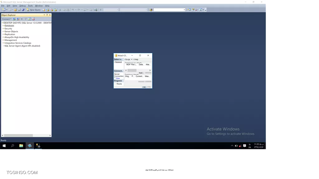Click the New Query toolbar button
This screenshot has height=179, width=319.
(x=34, y=10)
